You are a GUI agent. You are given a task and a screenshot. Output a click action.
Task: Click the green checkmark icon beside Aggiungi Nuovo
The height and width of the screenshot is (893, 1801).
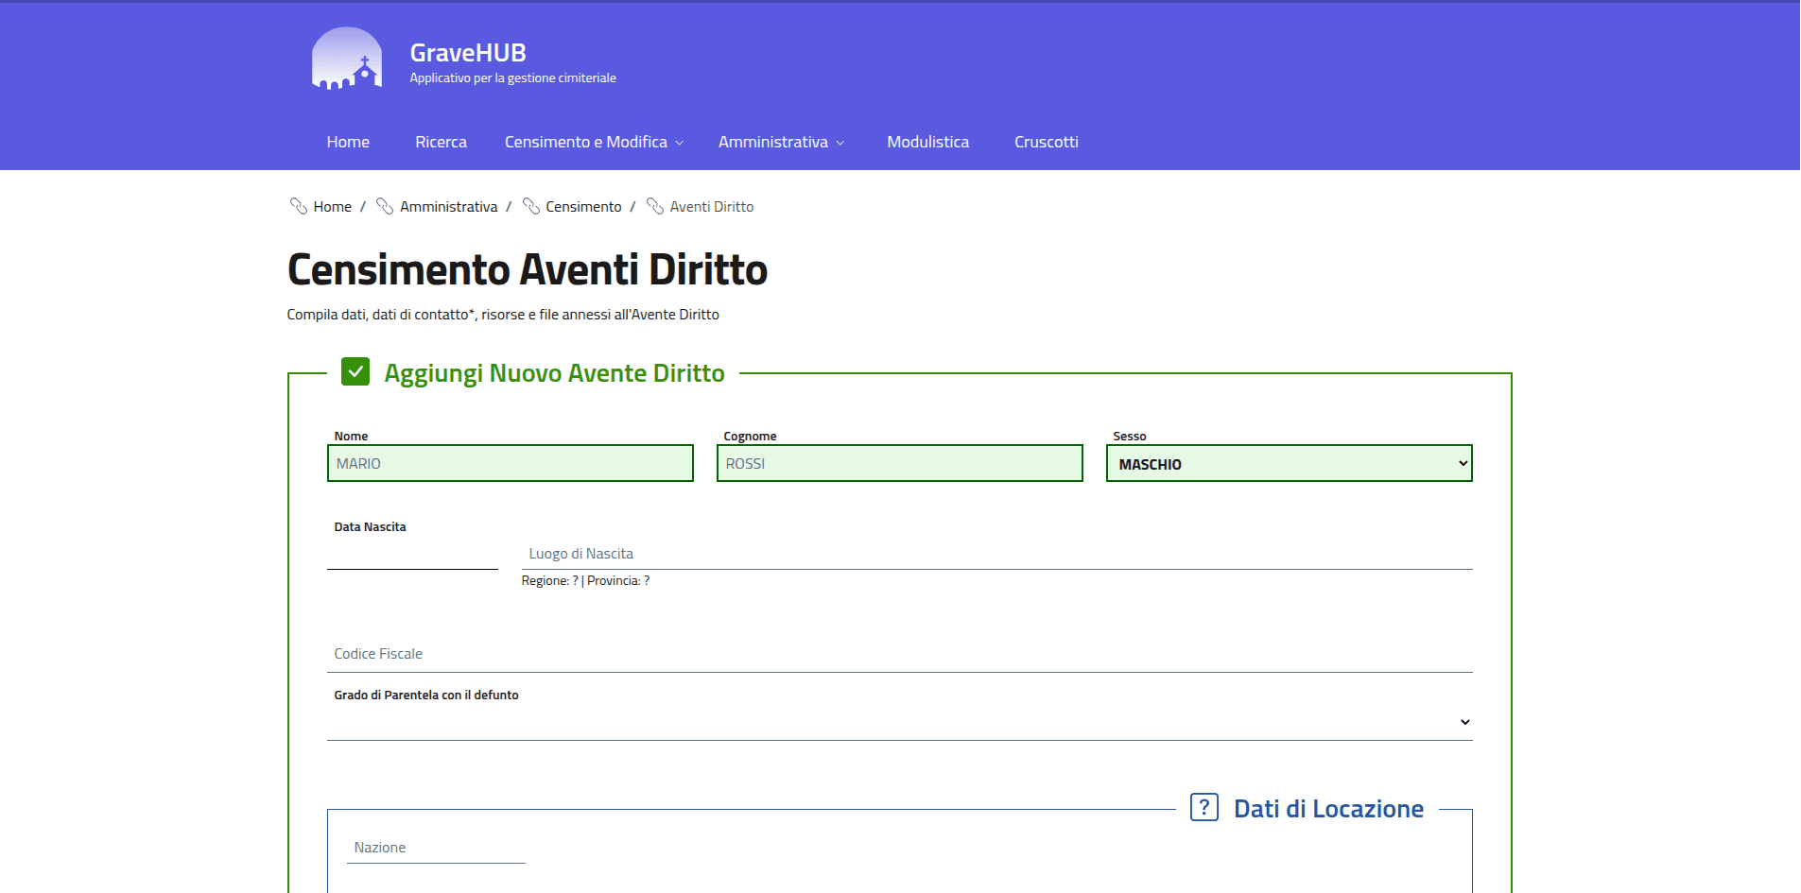355,372
